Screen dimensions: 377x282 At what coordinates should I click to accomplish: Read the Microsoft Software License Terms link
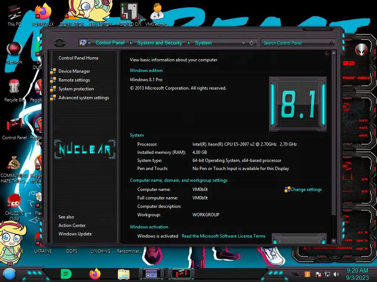point(223,236)
